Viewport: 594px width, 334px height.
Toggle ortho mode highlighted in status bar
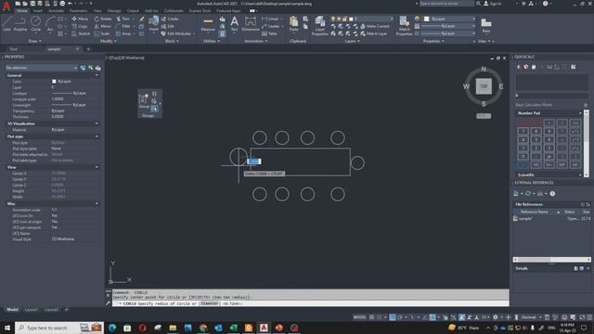point(393,317)
